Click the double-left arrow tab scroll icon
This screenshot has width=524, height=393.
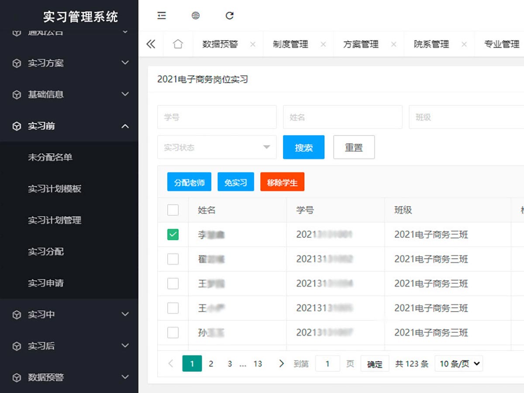pyautogui.click(x=151, y=44)
